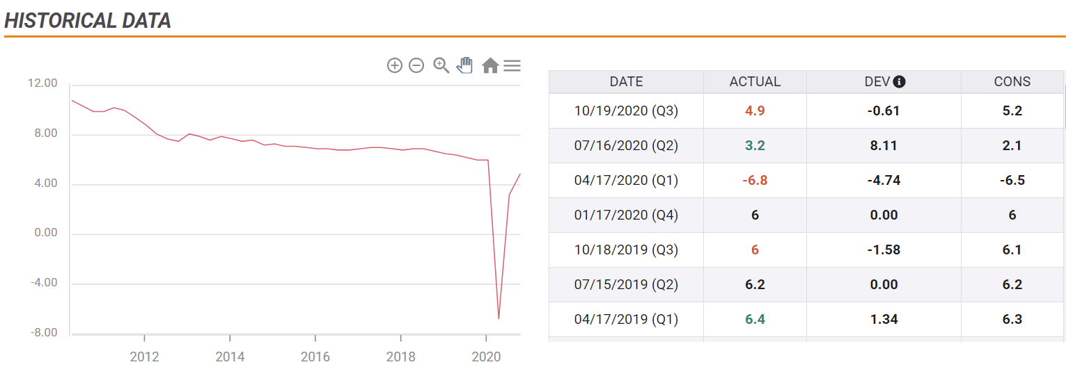Viewport: 1066px width, 376px height.
Task: Click the CONS column header
Action: [1012, 81]
